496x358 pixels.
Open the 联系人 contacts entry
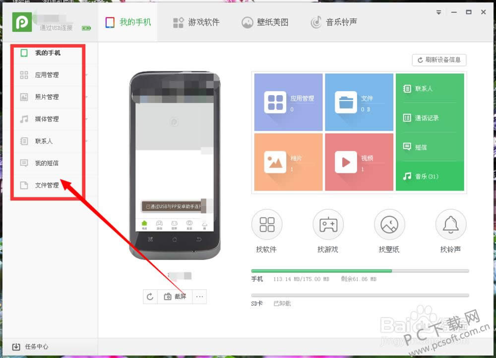429,89
